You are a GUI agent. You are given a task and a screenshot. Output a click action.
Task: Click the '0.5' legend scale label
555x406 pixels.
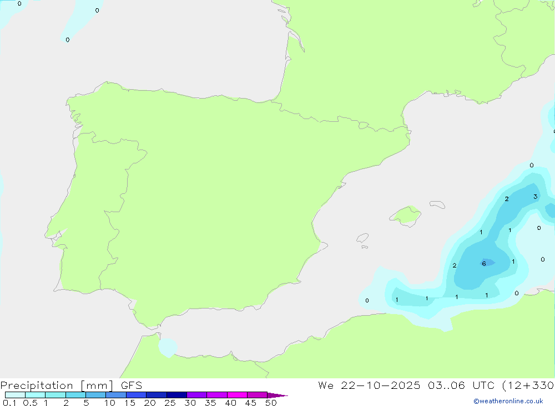tap(30, 403)
